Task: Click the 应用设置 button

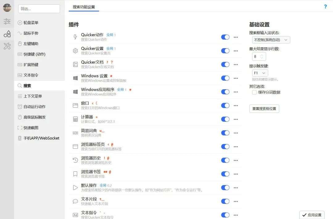Action: 312,215
